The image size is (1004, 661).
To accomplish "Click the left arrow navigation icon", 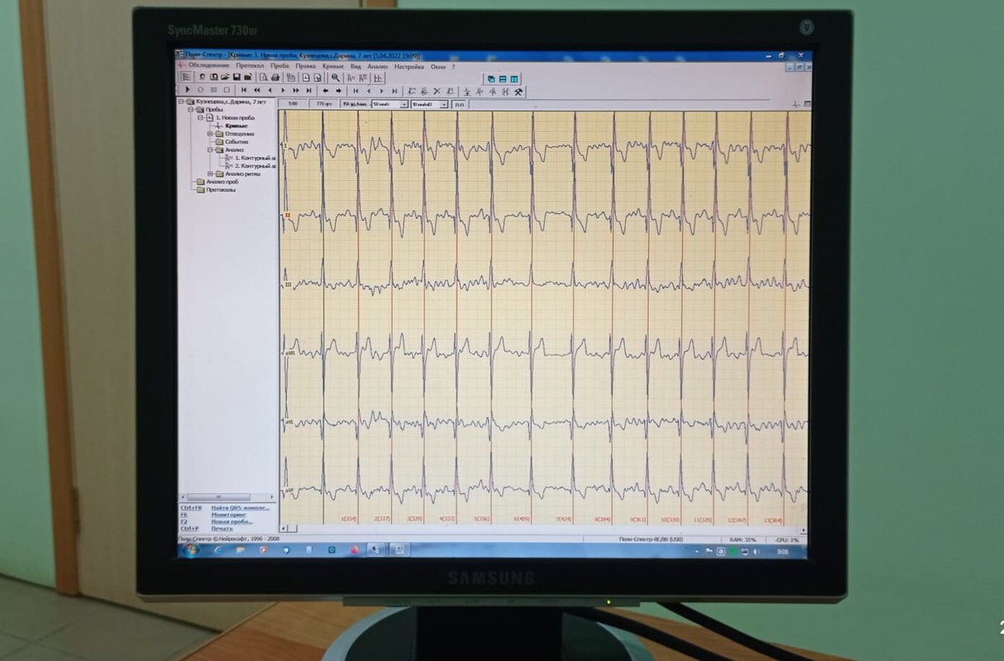I will (326, 90).
